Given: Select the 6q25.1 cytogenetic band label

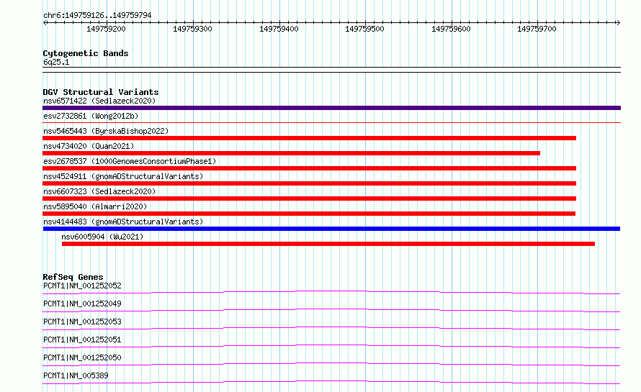Looking at the screenshot, I should point(56,62).
